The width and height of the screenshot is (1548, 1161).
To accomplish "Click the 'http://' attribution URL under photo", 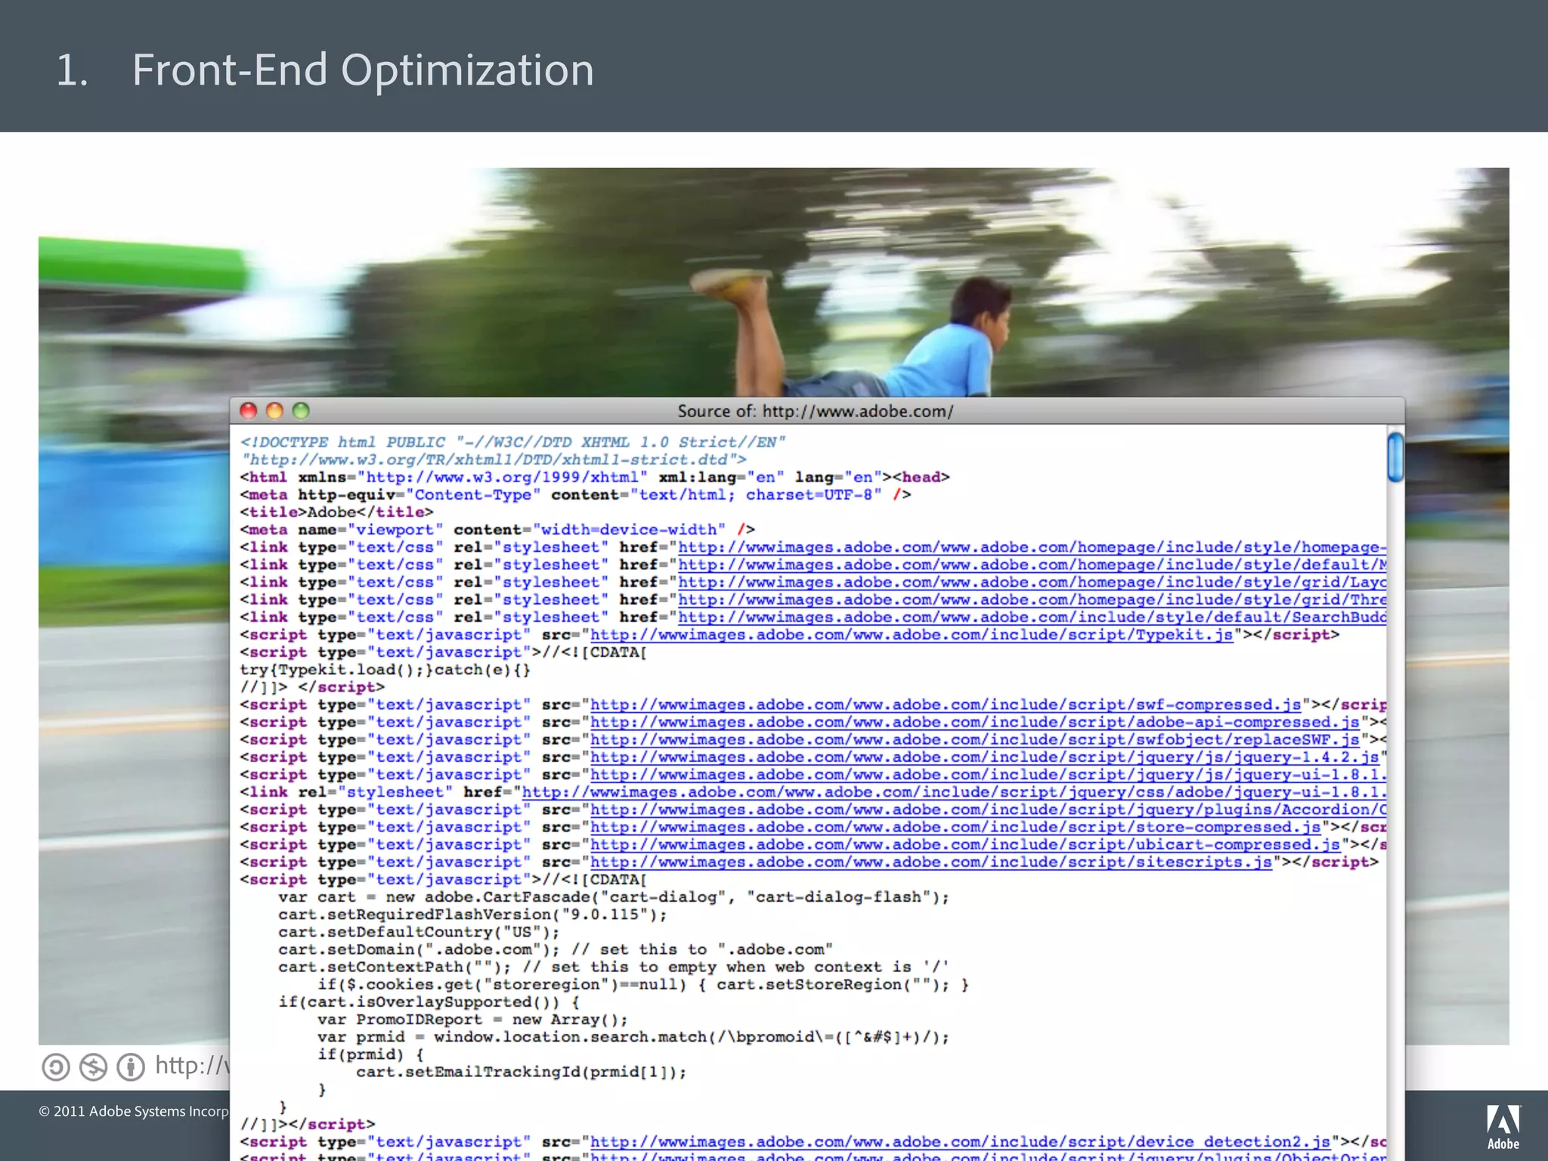I will point(192,1065).
